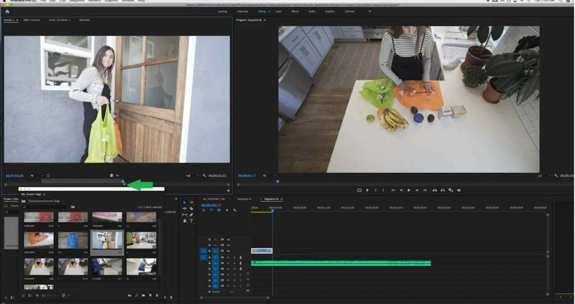The width and height of the screenshot is (575, 304).
Task: Activate the Hand tool
Action: tap(184, 221)
